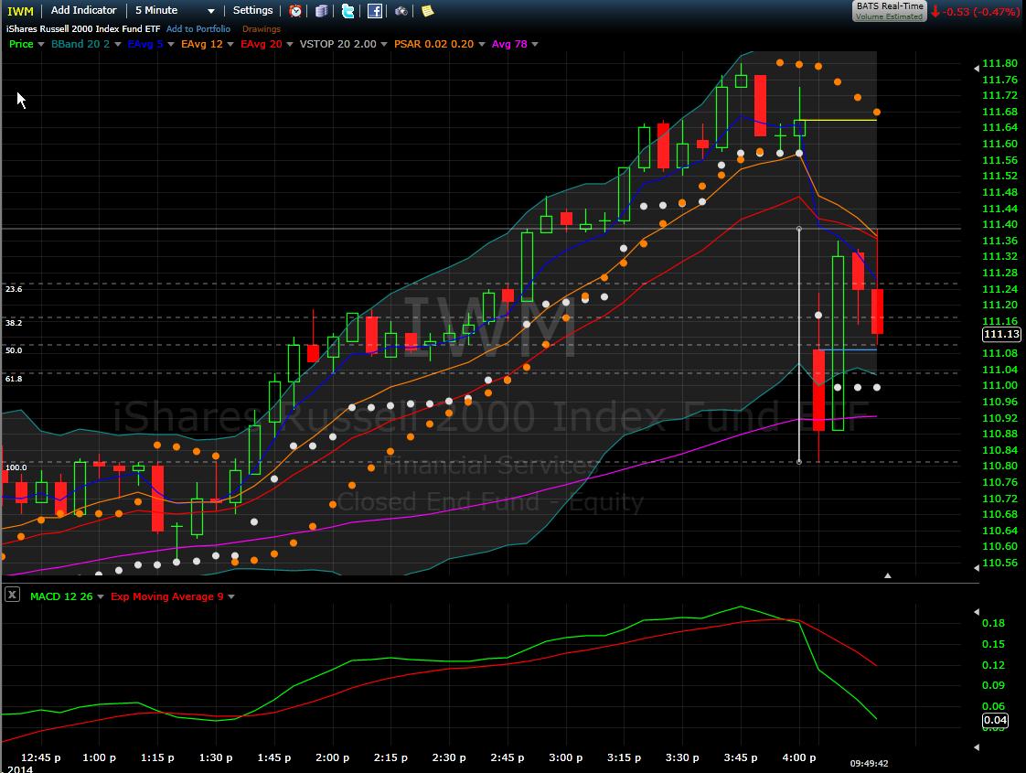Screen dimensions: 1026x773
Task: Click the 50.0 Fibonacci level label
Action: tap(14, 350)
